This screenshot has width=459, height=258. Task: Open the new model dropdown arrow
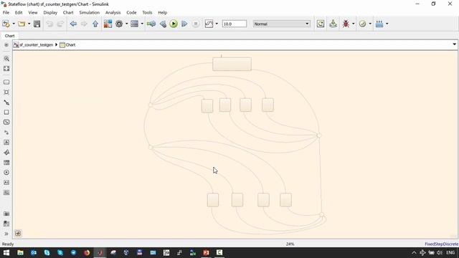(14, 24)
